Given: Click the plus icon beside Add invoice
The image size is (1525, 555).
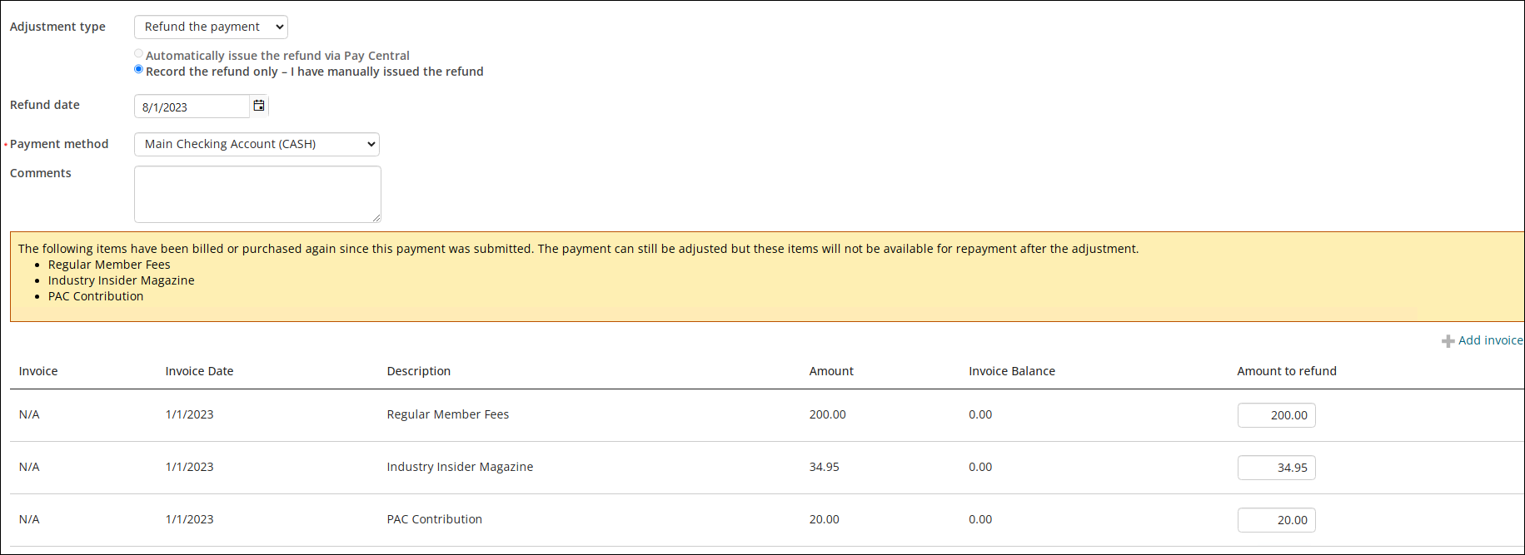Looking at the screenshot, I should click(1448, 341).
